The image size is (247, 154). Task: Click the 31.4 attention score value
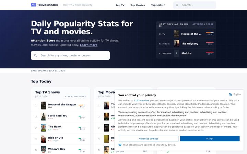pos(82,151)
